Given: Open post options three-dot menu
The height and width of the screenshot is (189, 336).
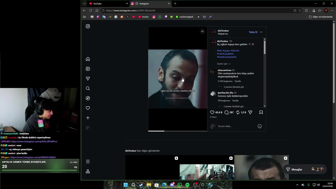Looking at the screenshot, I should (261, 32).
